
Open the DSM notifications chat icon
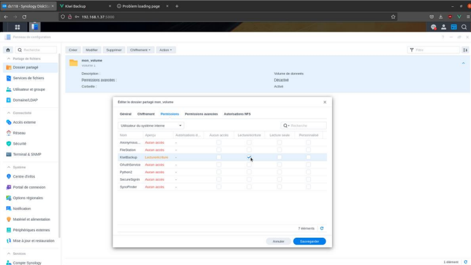[x=434, y=27]
